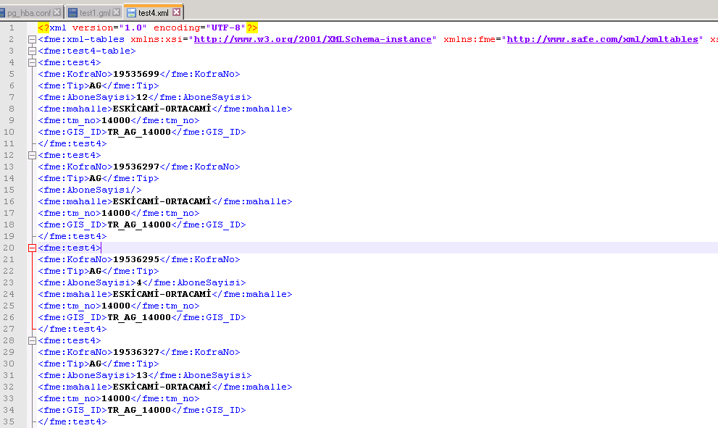
Task: Open the w3.org XMLSchema-instance link
Action: pyautogui.click(x=313, y=39)
